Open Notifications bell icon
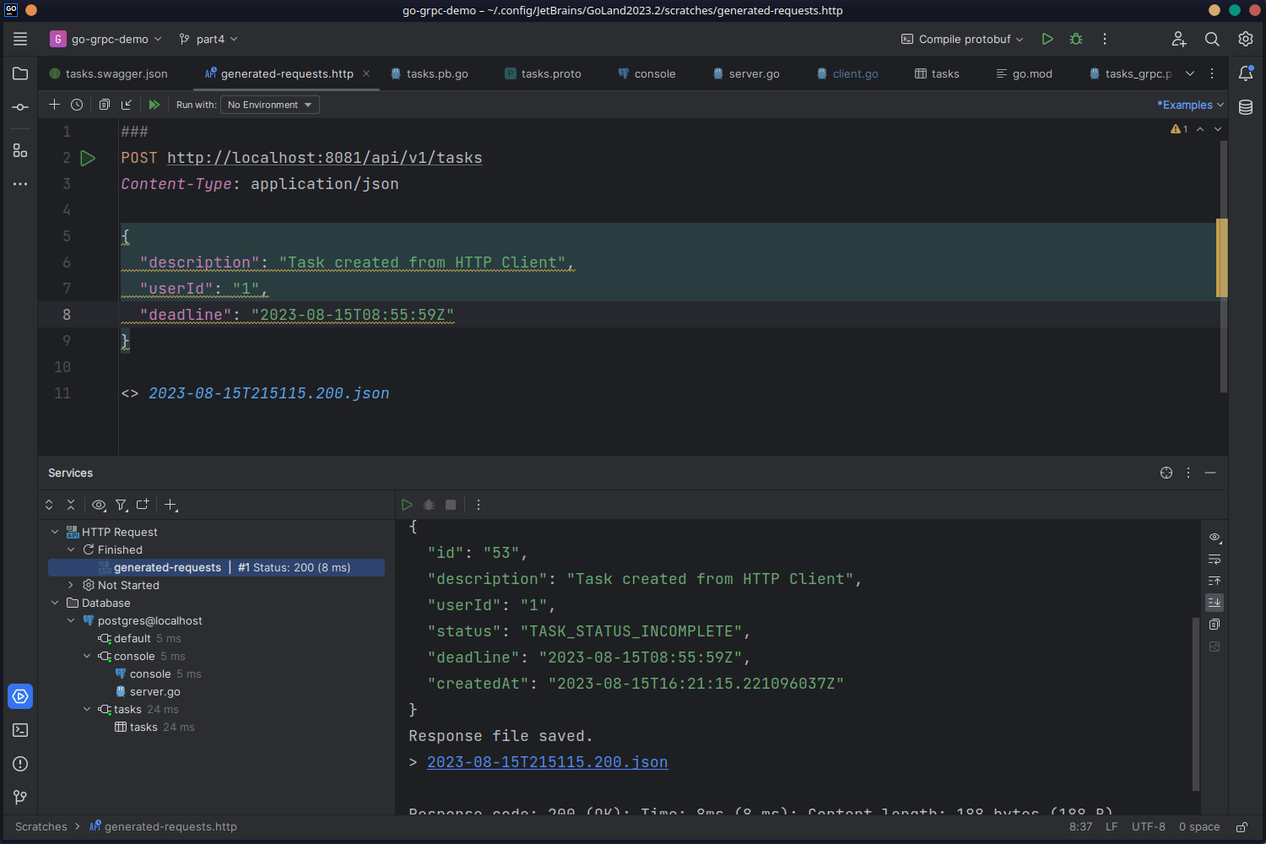This screenshot has width=1266, height=844. point(1246,73)
